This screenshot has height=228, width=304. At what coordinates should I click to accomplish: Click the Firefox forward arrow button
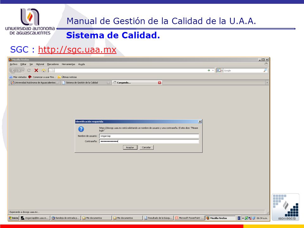click(19, 70)
